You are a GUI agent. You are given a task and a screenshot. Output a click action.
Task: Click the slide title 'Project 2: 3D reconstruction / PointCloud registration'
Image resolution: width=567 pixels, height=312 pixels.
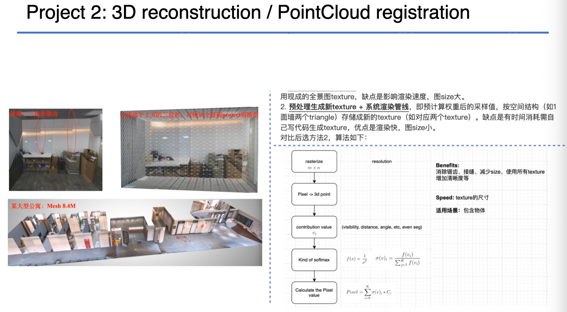coord(248,13)
